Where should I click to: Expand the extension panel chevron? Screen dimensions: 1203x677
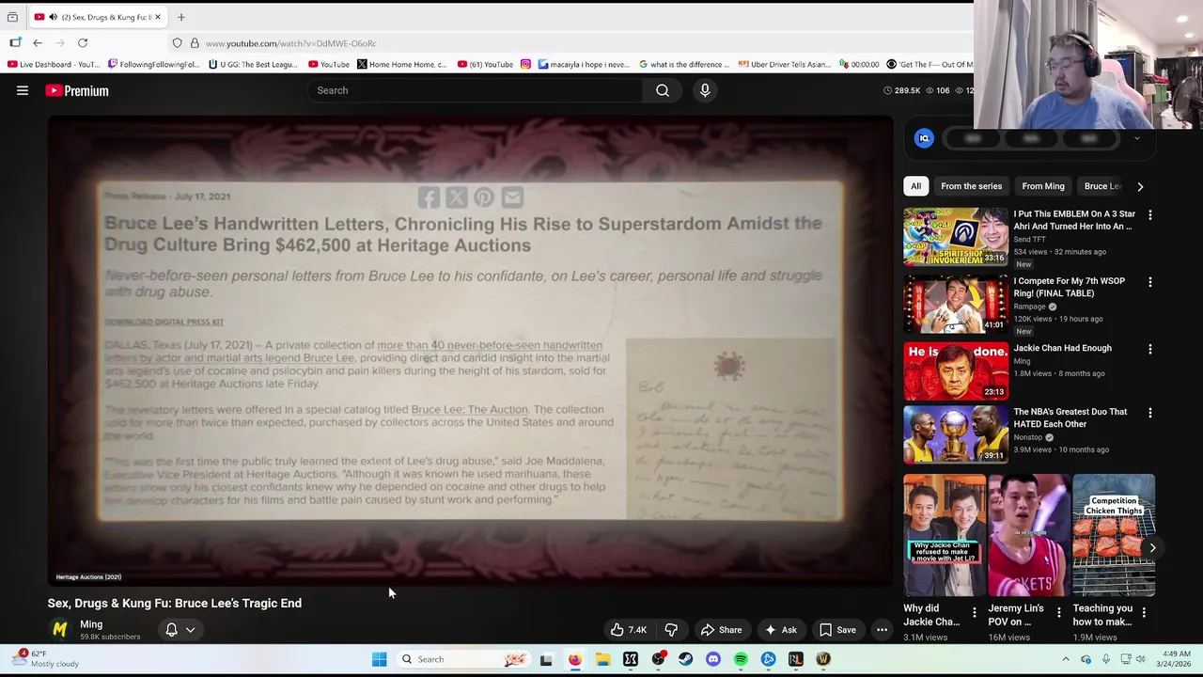pyautogui.click(x=1136, y=138)
